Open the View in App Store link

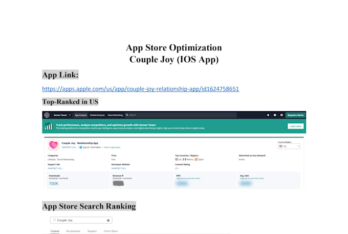112,147
